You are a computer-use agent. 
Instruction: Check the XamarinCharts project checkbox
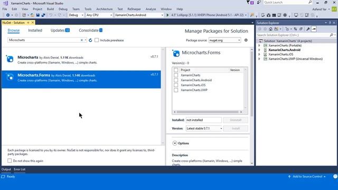(x=176, y=75)
